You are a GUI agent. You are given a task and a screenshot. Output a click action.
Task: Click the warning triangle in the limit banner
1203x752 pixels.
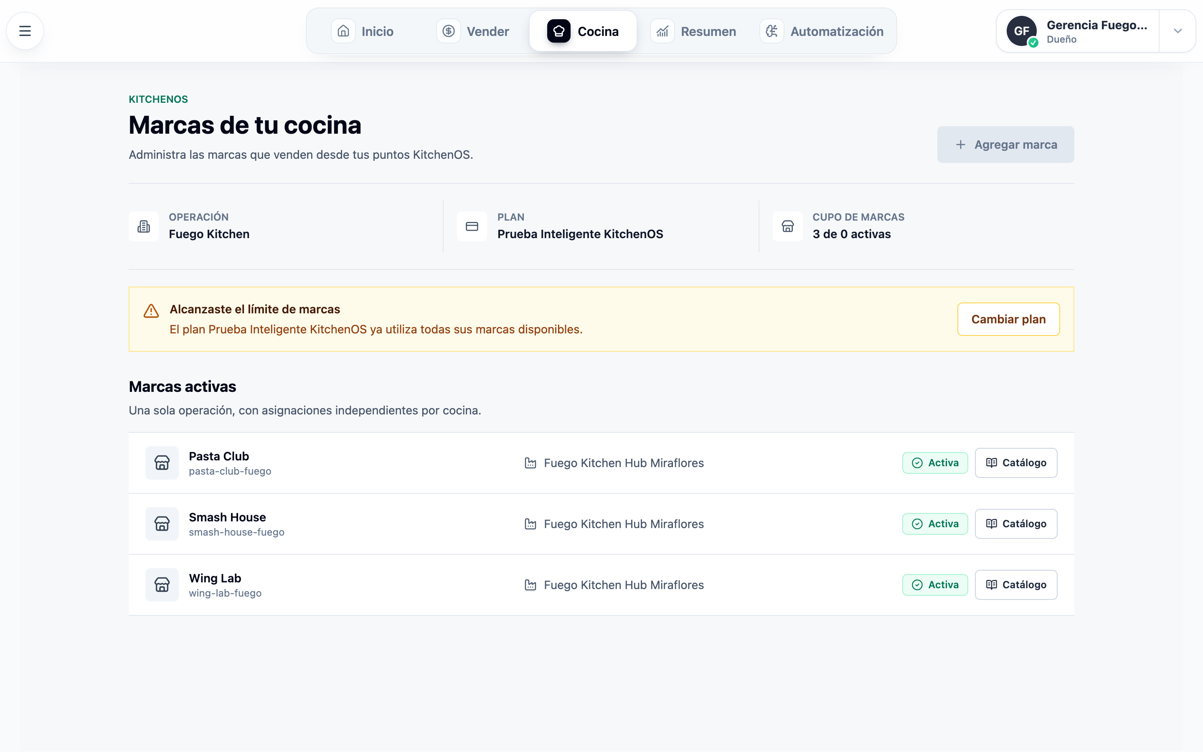pos(151,311)
